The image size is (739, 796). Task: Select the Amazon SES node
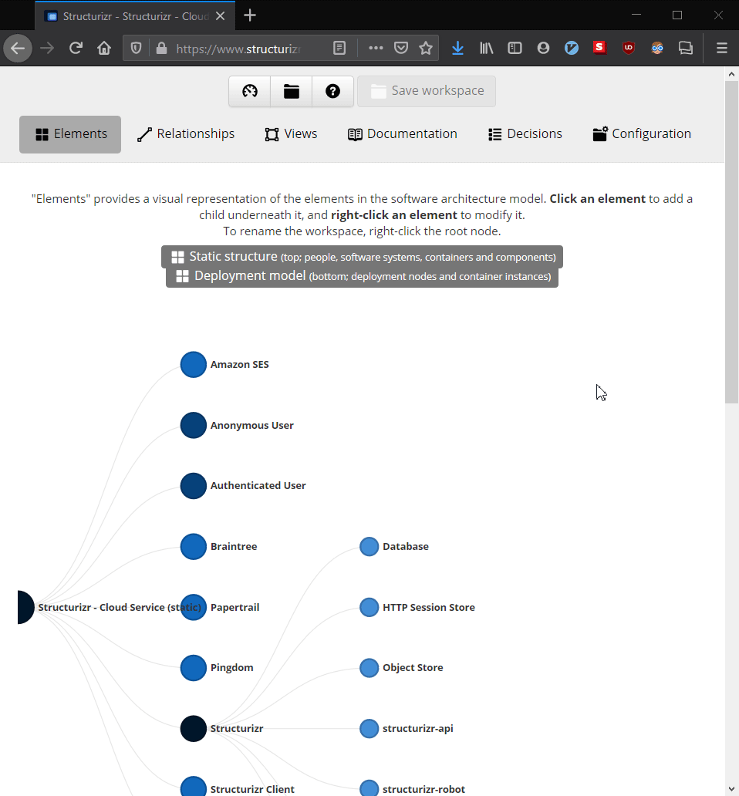pyautogui.click(x=193, y=364)
